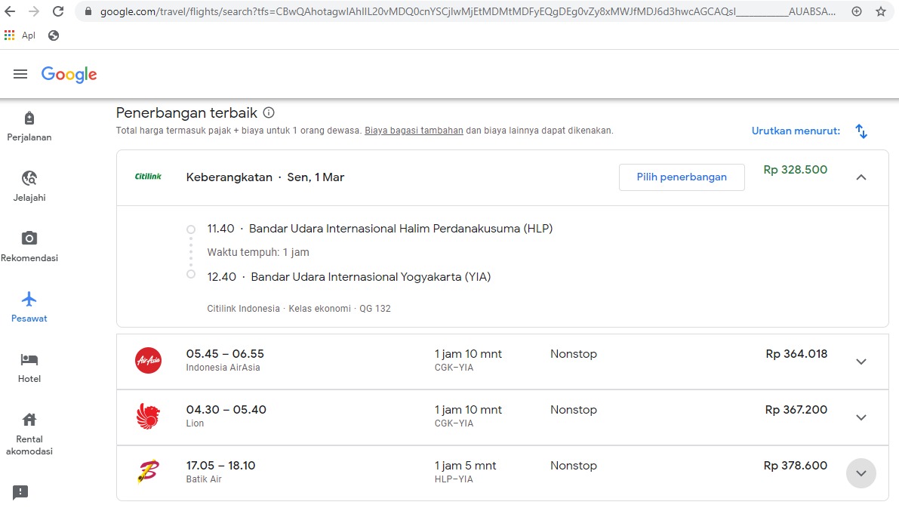The height and width of the screenshot is (508, 899).
Task: Bookmark this page with the star icon
Action: click(x=881, y=11)
